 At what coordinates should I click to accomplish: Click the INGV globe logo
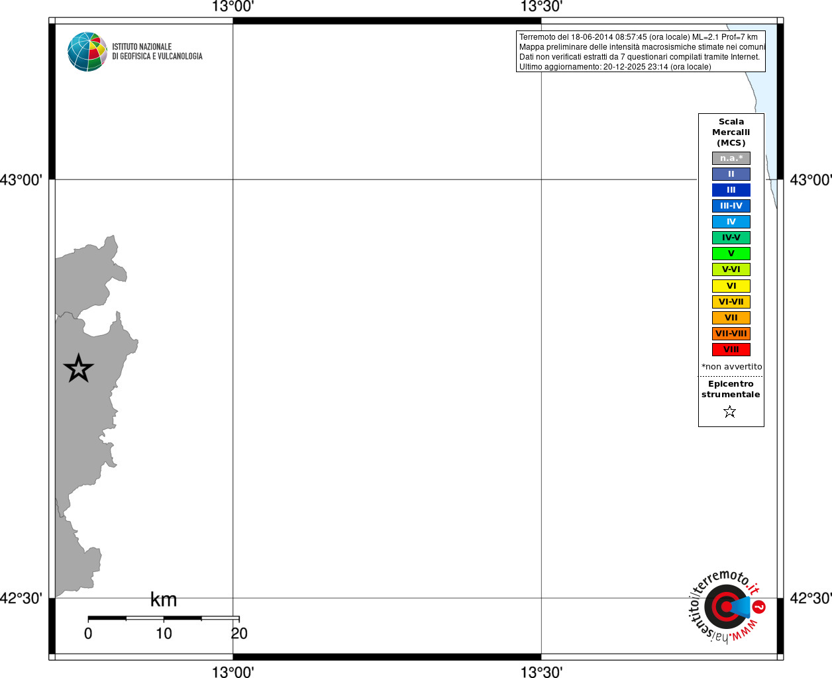tap(87, 52)
